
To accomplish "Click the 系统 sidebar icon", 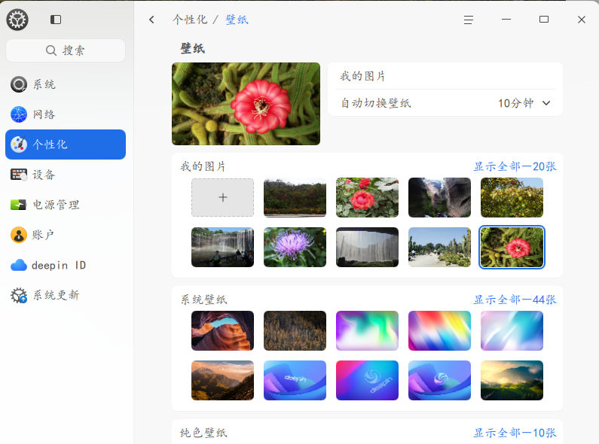I will point(19,84).
